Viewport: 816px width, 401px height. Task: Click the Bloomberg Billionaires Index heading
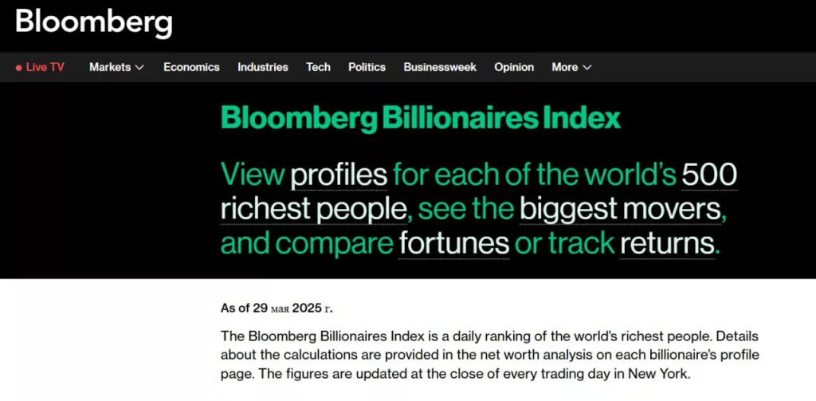coord(420,119)
